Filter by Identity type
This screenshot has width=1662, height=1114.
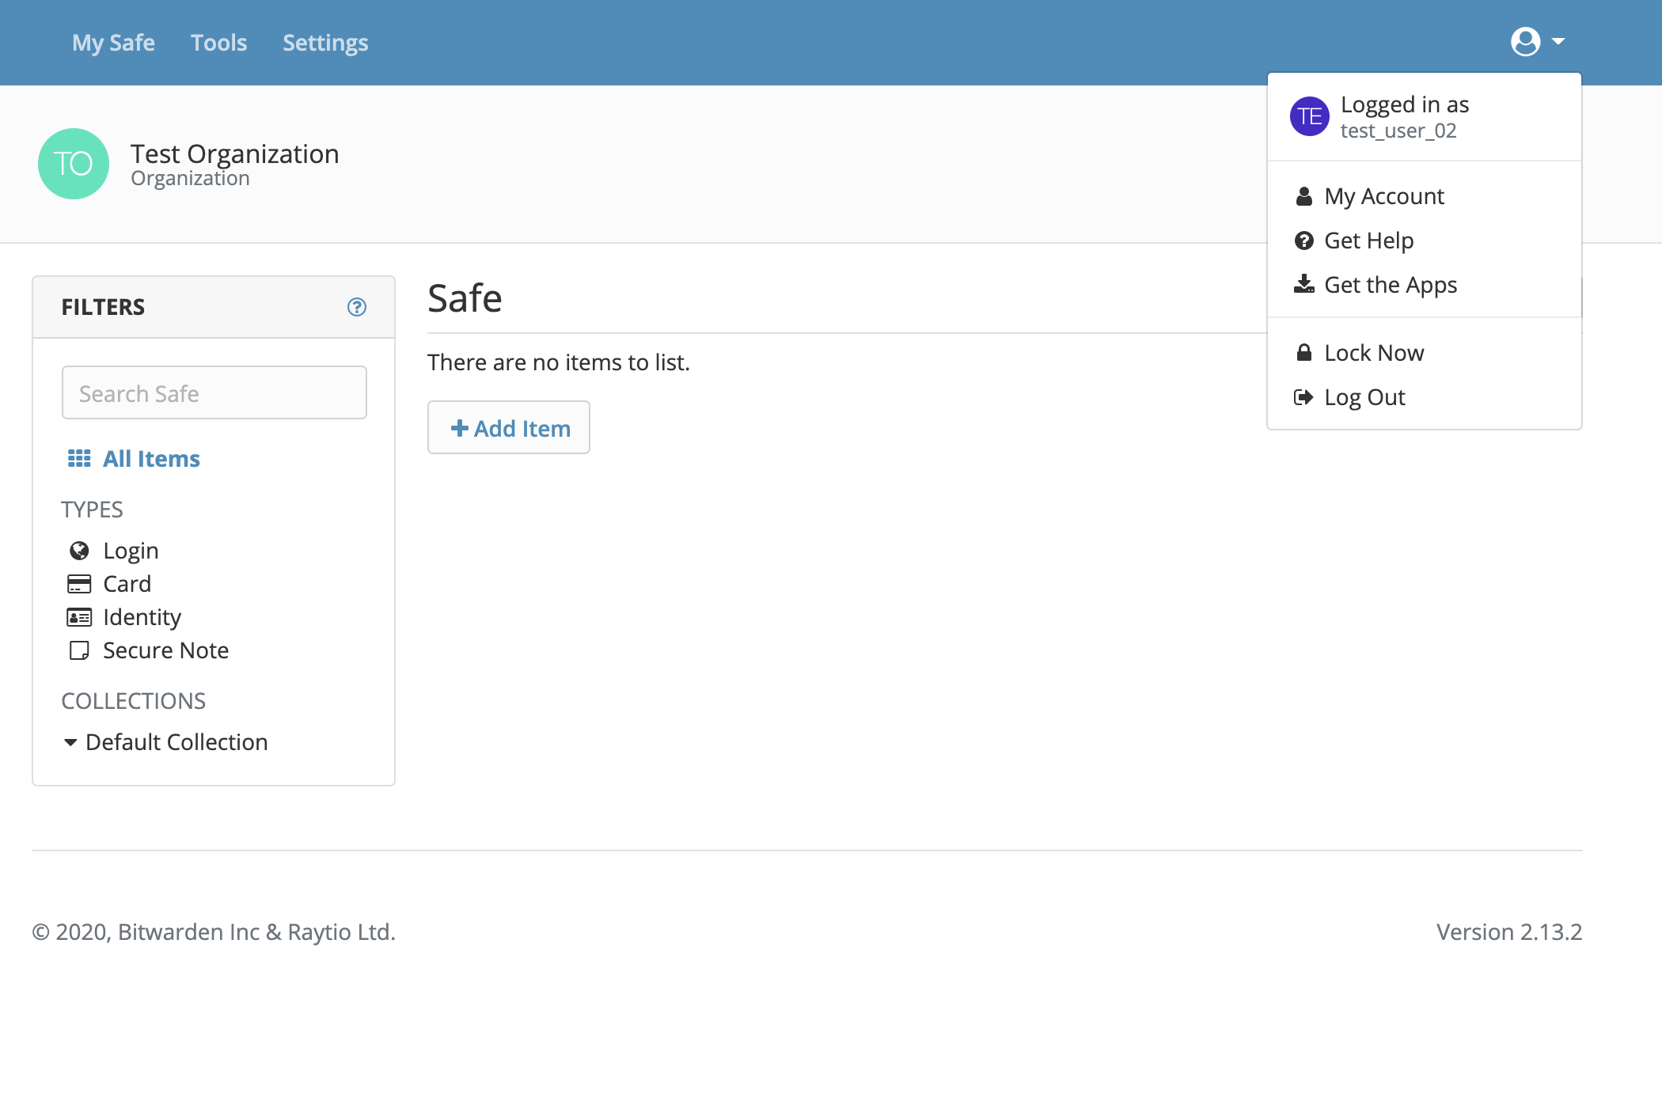(x=142, y=617)
